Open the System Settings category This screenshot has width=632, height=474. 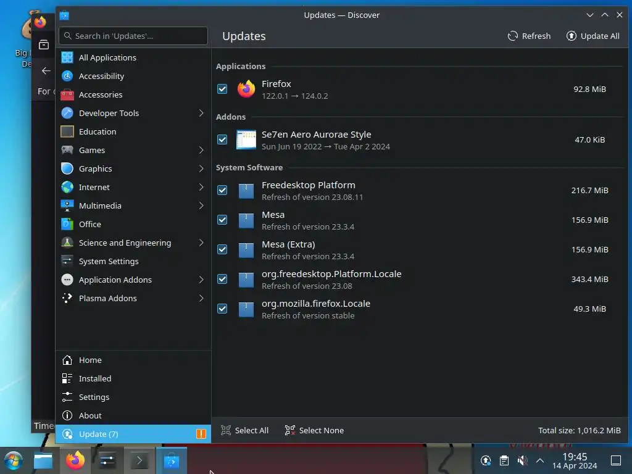pos(133,262)
